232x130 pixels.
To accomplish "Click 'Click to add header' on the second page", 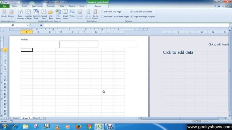I will 219,44.
